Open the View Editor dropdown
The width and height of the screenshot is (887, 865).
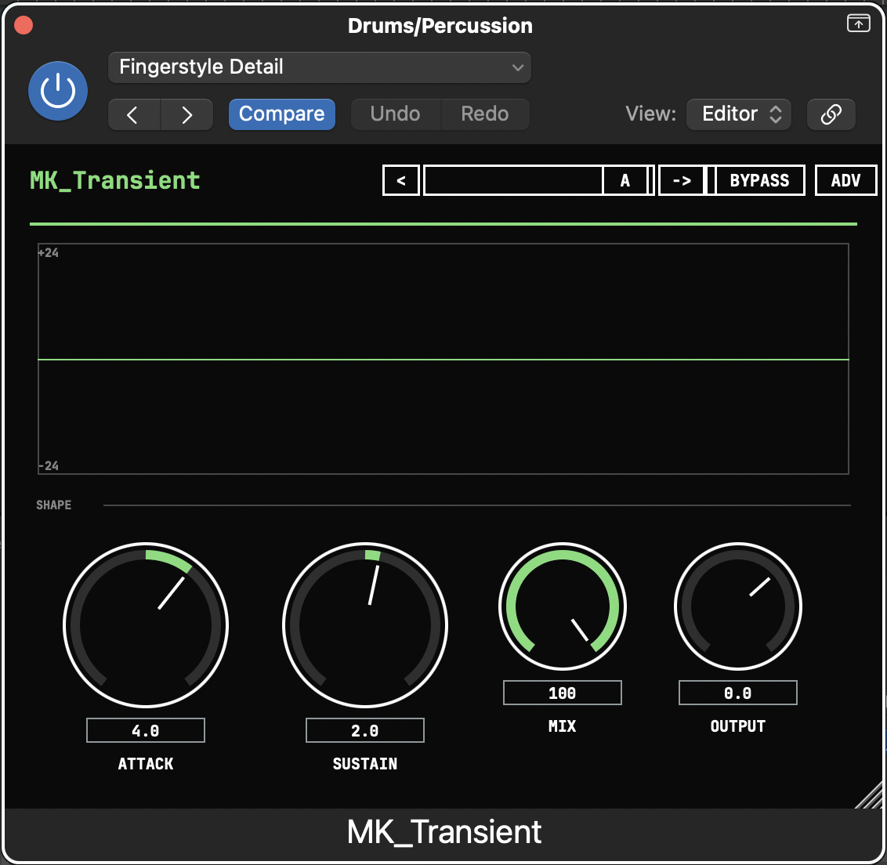point(738,114)
